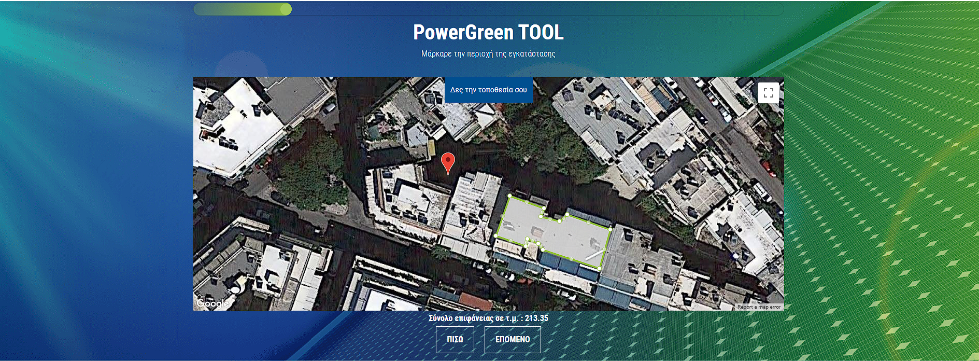
Task: Click 'Δες την τοποθεσία σου' button
Action: (488, 90)
